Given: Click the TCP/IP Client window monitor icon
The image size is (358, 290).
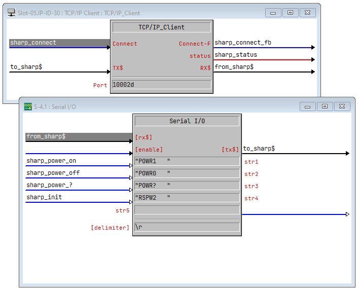Looking at the screenshot, I should tap(12, 13).
